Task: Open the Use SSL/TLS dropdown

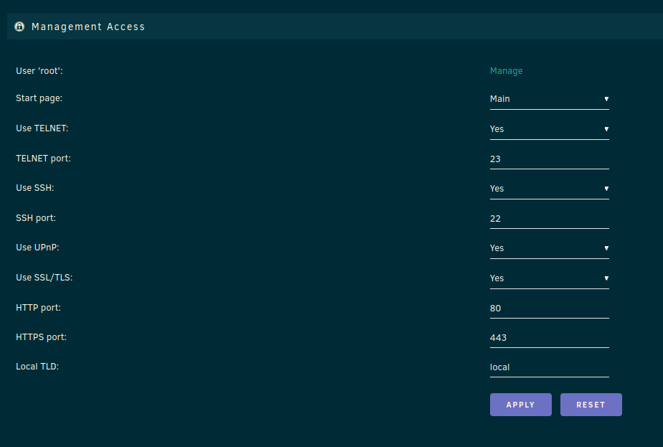Action: 549,278
